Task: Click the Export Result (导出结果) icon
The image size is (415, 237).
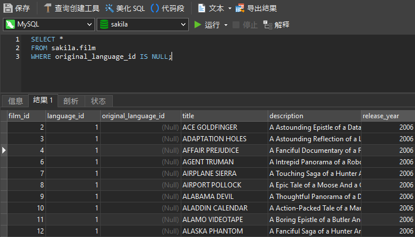Action: 240,8
